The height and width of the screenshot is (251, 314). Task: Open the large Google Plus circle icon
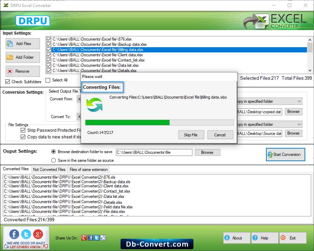tap(38, 234)
